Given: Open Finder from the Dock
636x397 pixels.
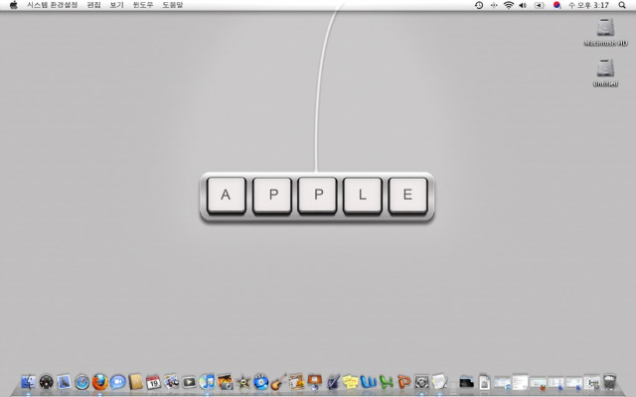Looking at the screenshot, I should coord(29,382).
